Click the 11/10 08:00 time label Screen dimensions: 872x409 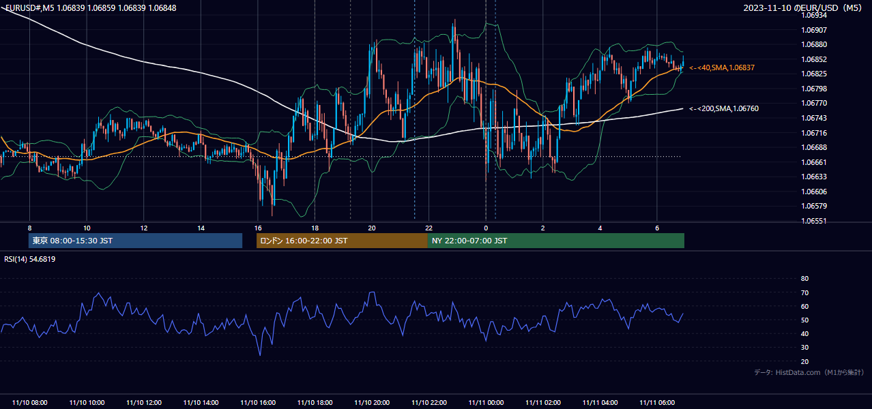coord(30,403)
